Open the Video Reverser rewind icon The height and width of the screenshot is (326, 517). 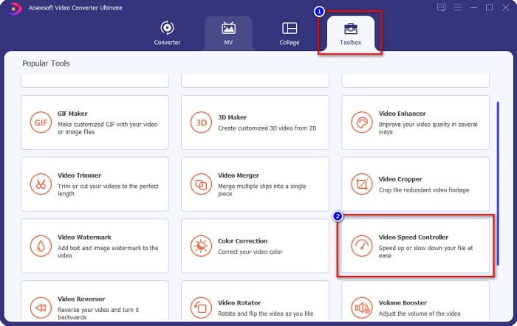[x=41, y=308]
